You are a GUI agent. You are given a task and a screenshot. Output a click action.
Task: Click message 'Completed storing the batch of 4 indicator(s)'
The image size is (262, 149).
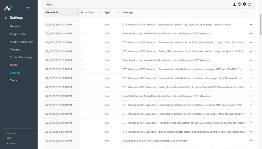click(167, 96)
